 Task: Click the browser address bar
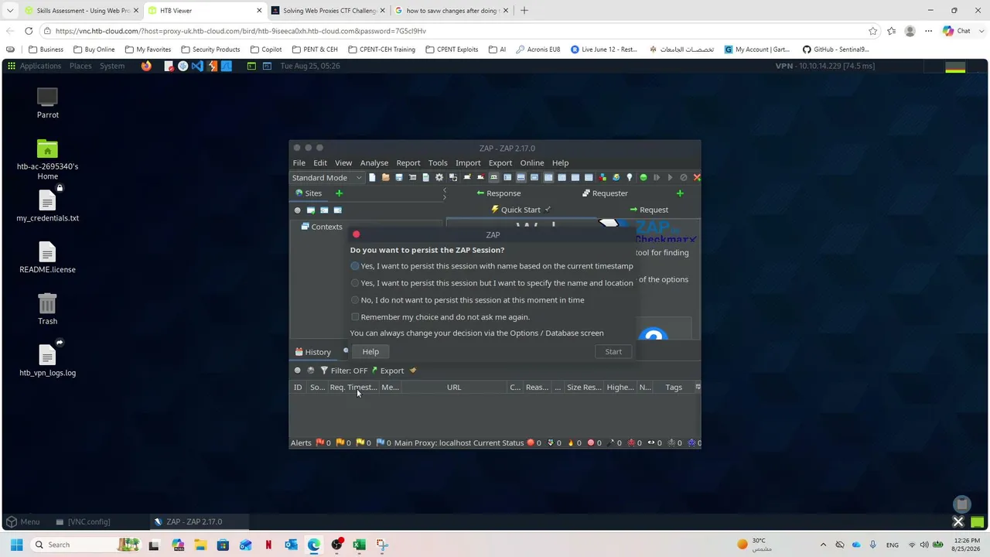(456, 31)
